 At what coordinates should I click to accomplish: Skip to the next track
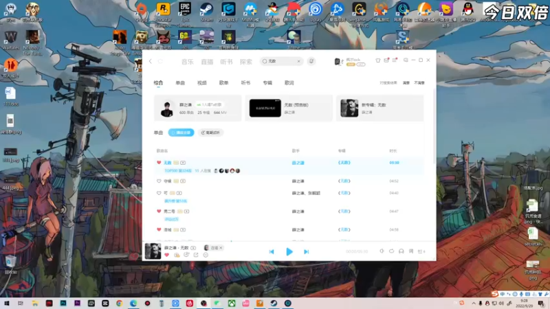pos(306,251)
